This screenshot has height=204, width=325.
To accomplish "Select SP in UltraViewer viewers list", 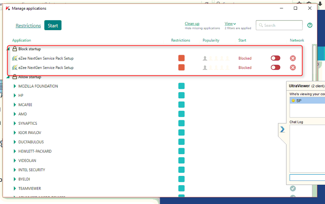I will 307,101.
